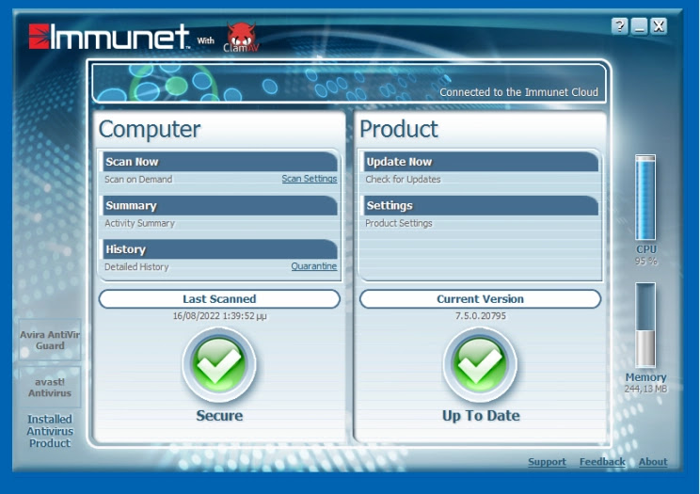
Task: Click the green Secure checkmark icon
Action: (219, 364)
